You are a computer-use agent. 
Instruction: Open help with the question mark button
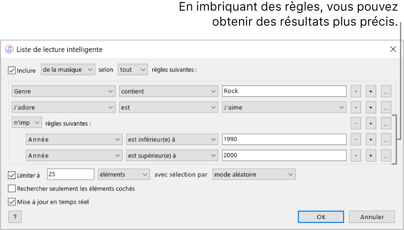click(x=15, y=217)
